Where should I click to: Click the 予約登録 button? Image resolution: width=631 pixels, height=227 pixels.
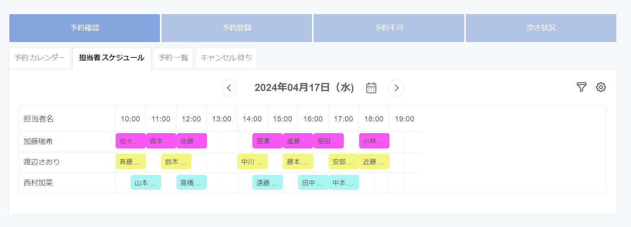pyautogui.click(x=237, y=28)
